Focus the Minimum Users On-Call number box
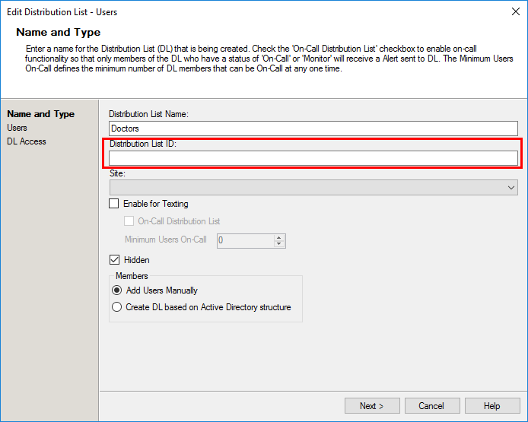Viewport: 528px width, 422px height. click(x=246, y=241)
